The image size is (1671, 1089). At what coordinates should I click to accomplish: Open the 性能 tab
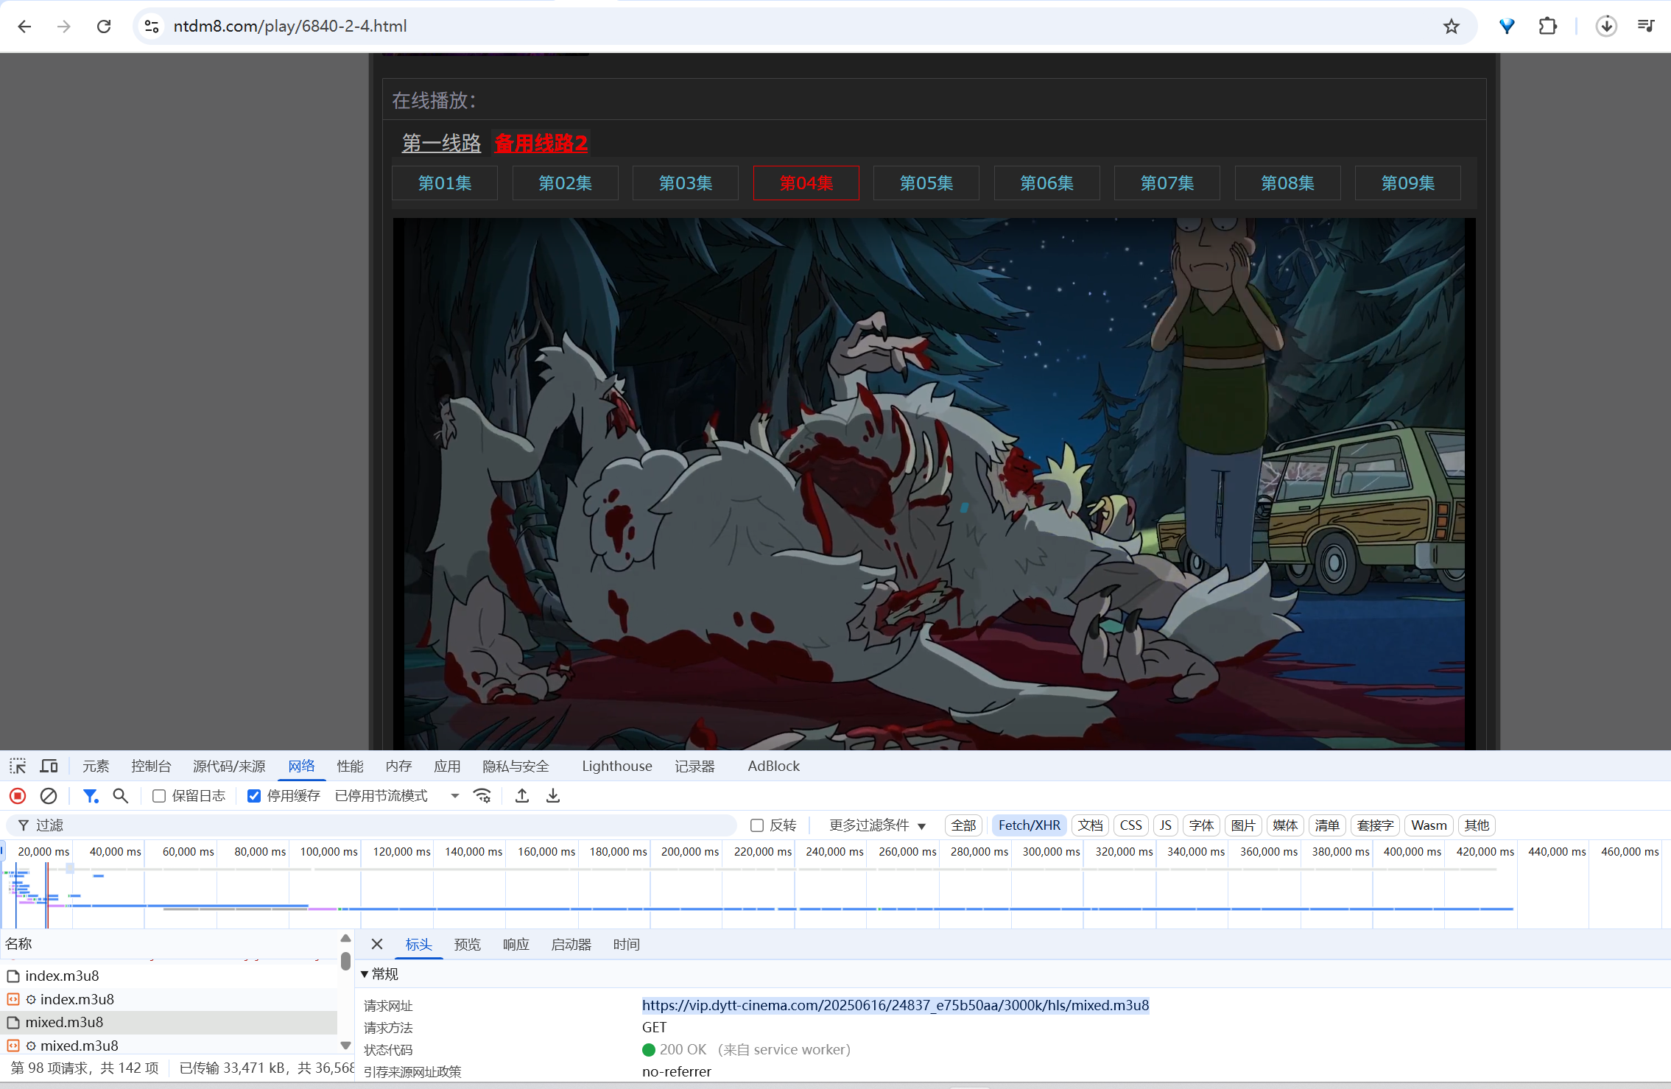350,766
